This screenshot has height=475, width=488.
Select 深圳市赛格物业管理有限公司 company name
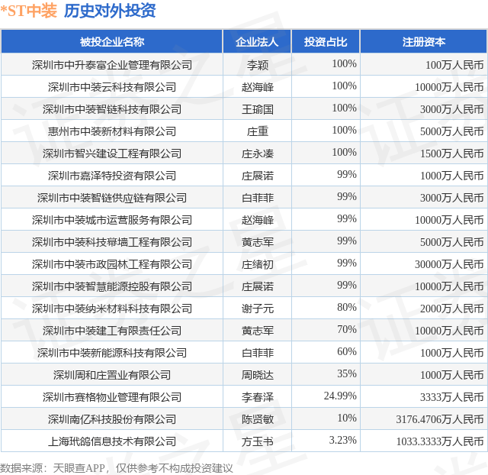(112, 397)
